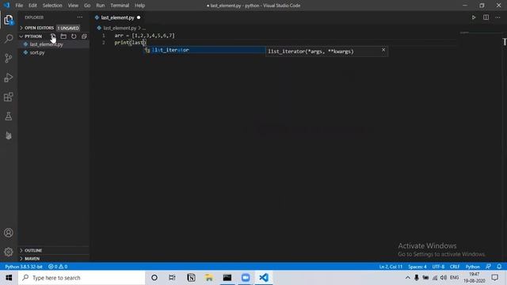This screenshot has width=507, height=285.
Task: Run the Python file with play button
Action: (474, 17)
